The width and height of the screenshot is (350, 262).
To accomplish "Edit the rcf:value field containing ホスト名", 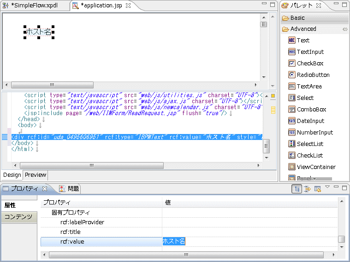I will (x=249, y=241).
